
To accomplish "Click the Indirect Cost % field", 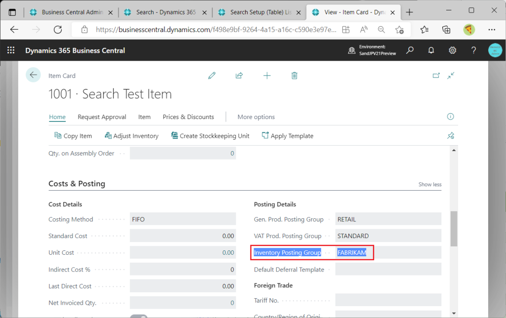I will [x=183, y=269].
